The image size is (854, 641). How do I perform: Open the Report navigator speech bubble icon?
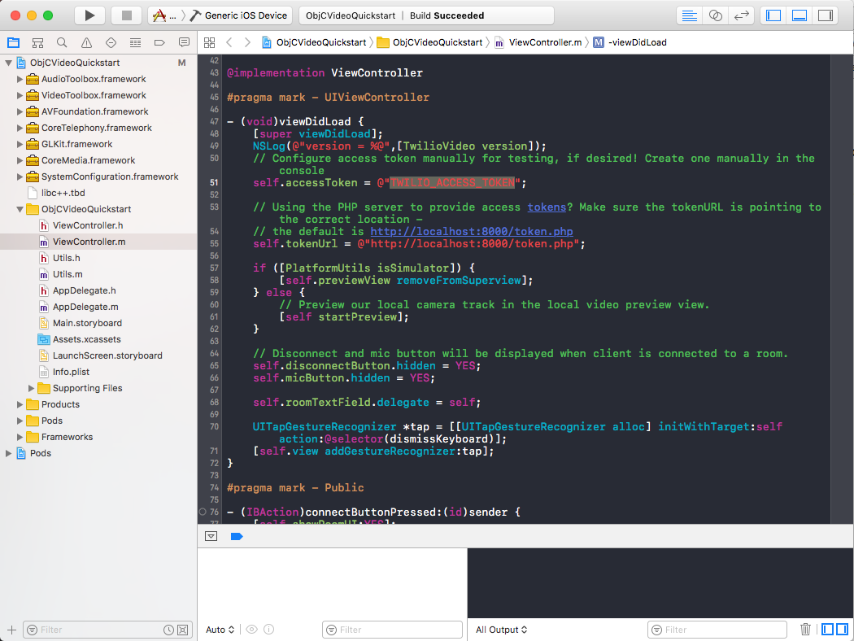tap(184, 42)
